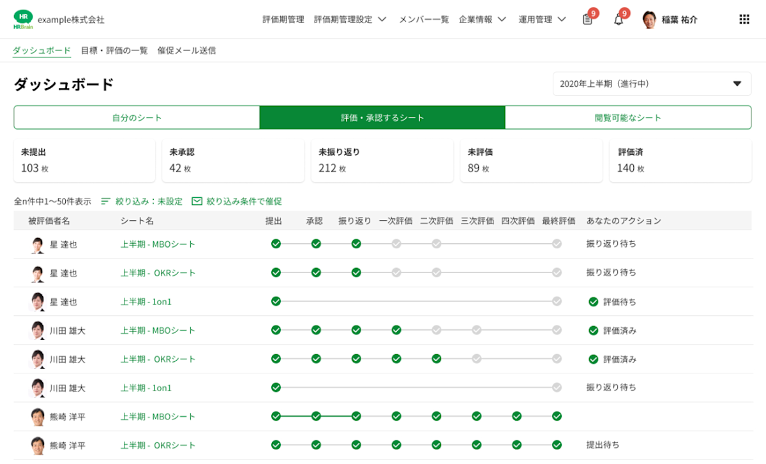Open the 2020年上半期（進行中） period dropdown
The width and height of the screenshot is (766, 464).
point(651,84)
